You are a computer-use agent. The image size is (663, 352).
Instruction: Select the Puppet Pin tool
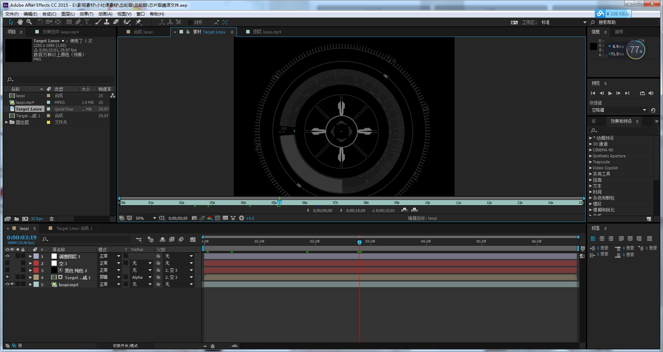[x=139, y=22]
